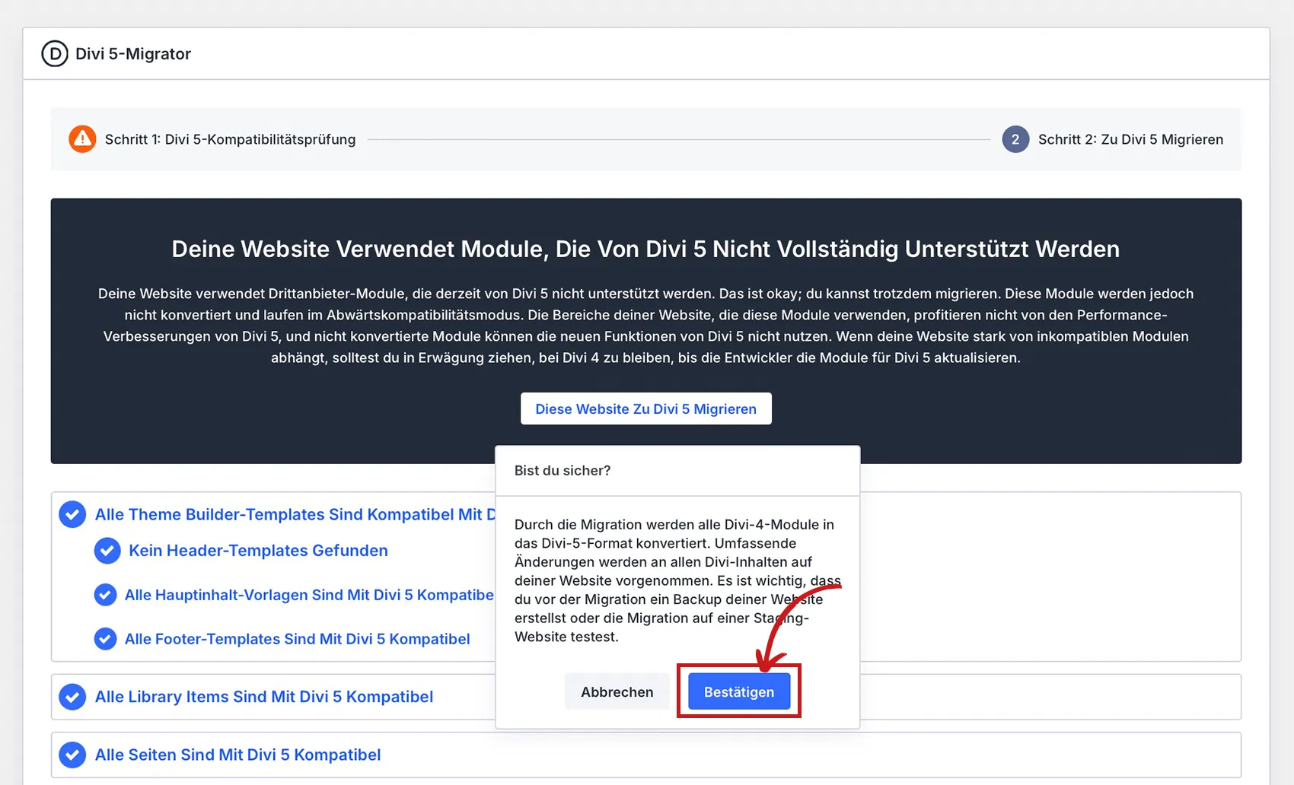The width and height of the screenshot is (1294, 785).
Task: Confirm migration with the Bestätigen button
Action: click(738, 691)
